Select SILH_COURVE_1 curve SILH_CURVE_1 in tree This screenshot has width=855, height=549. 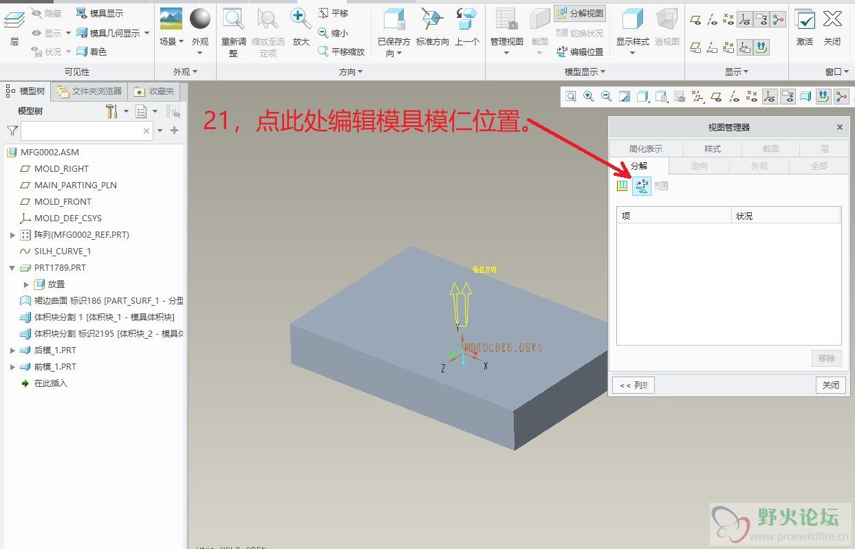pyautogui.click(x=63, y=251)
